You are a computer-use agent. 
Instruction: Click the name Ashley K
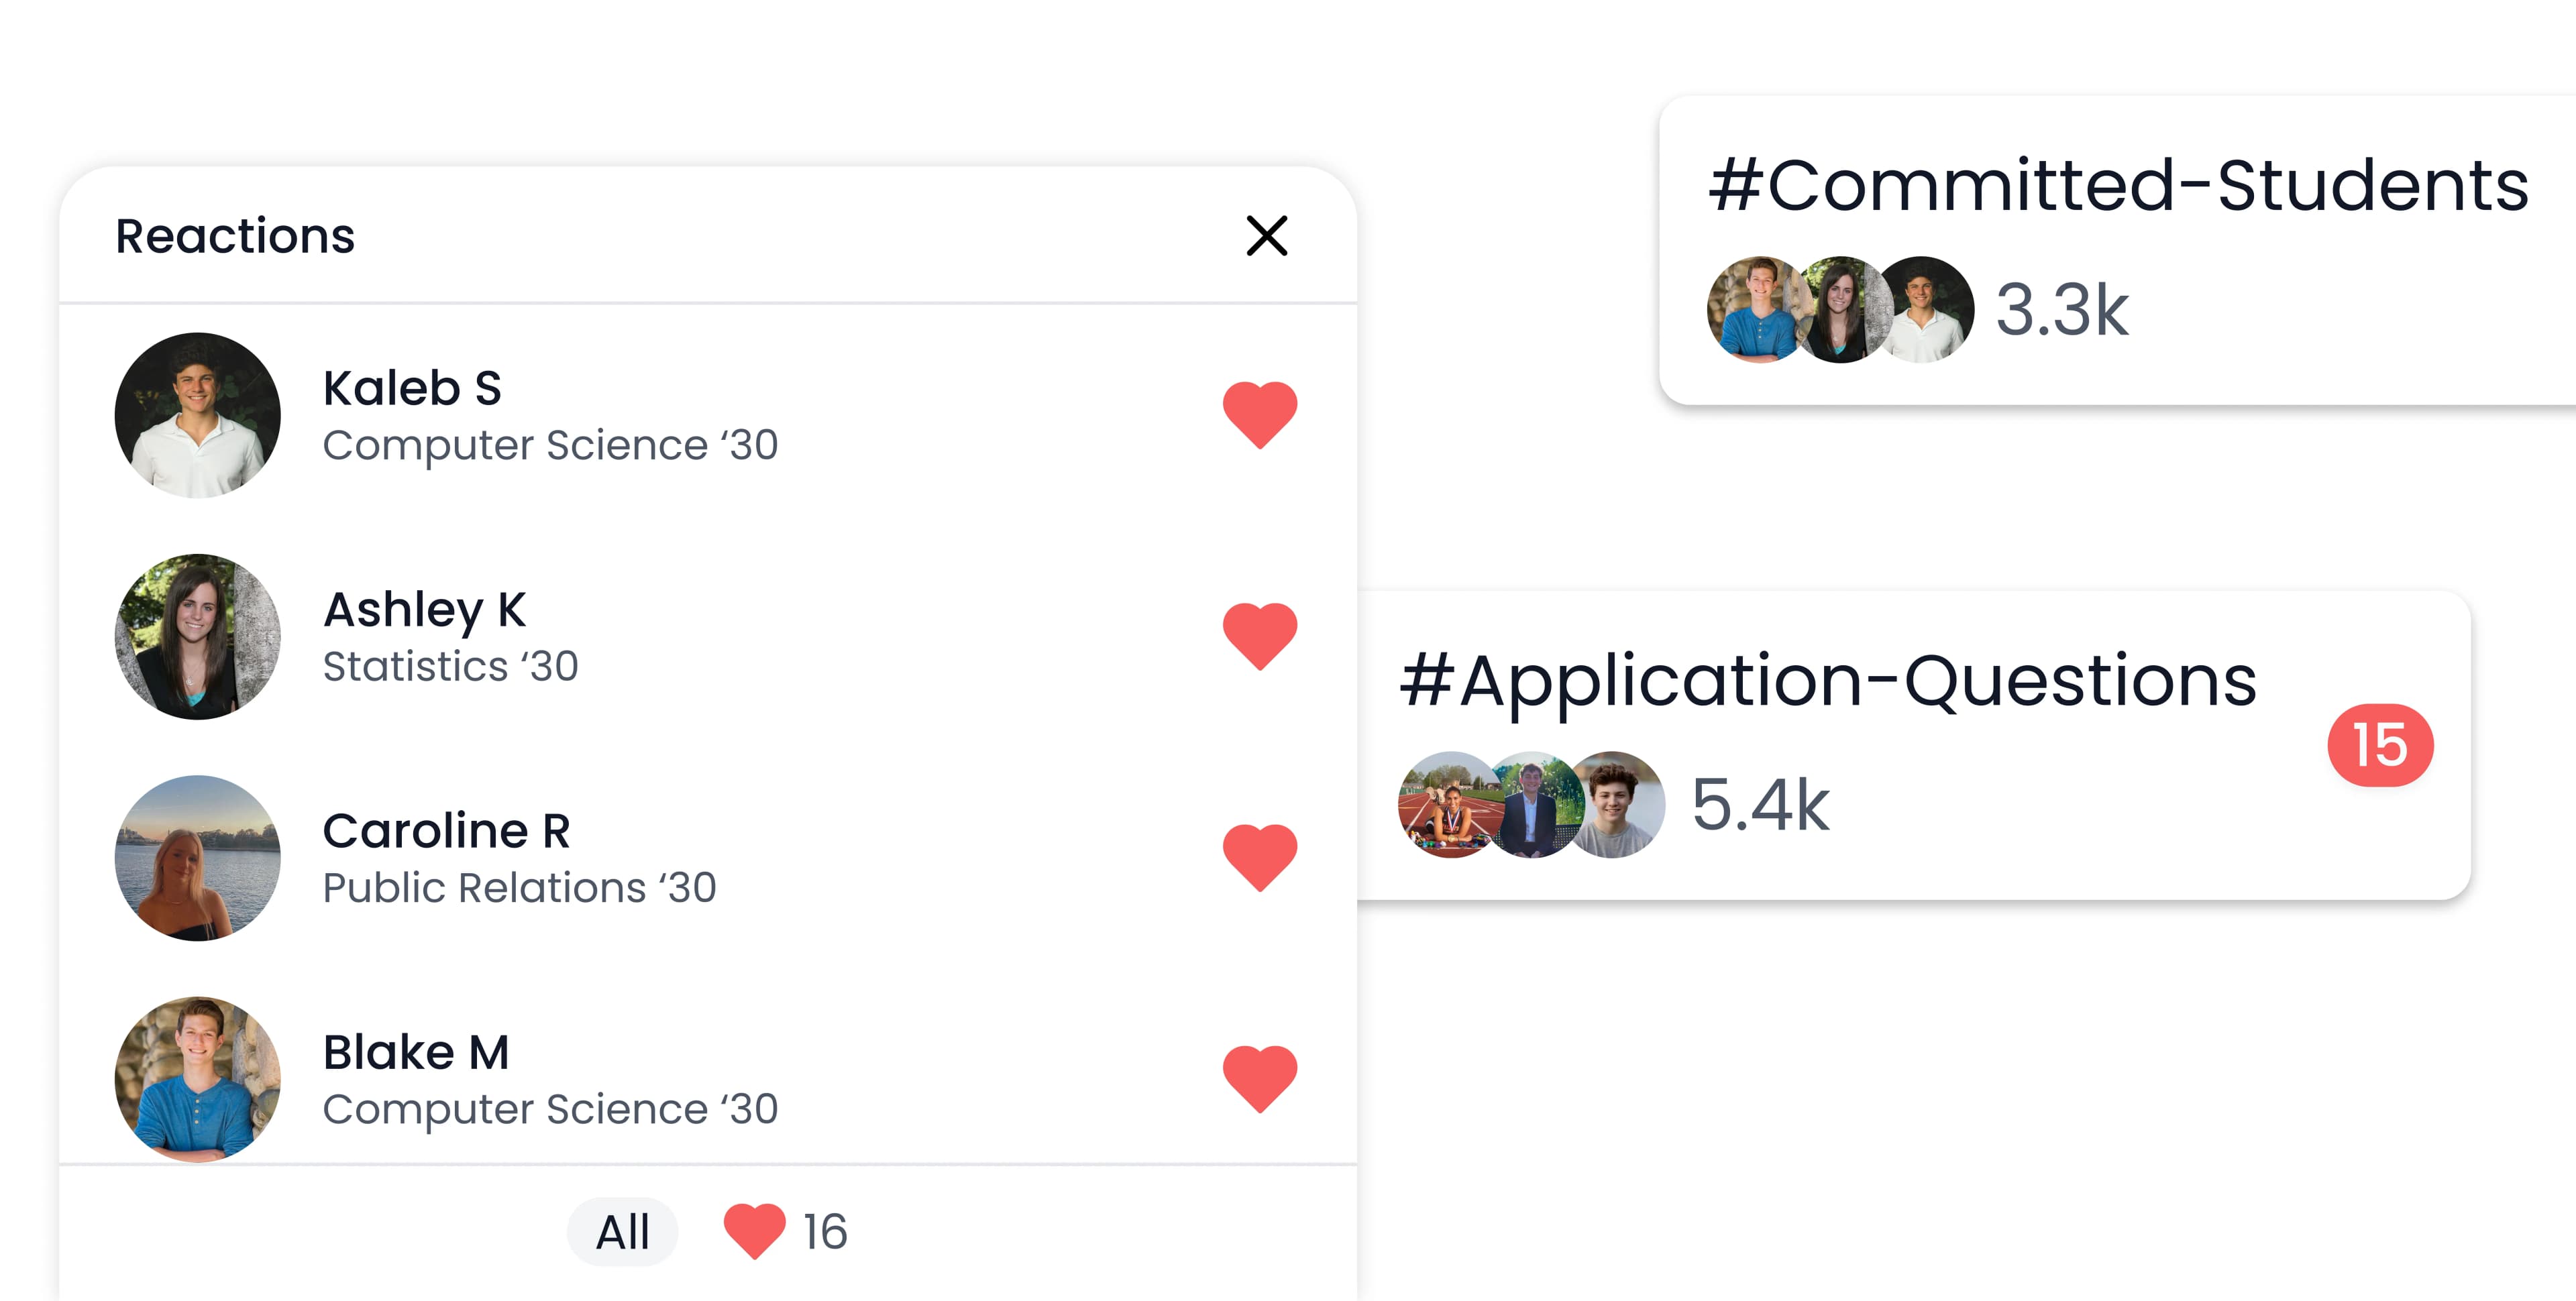(x=425, y=610)
